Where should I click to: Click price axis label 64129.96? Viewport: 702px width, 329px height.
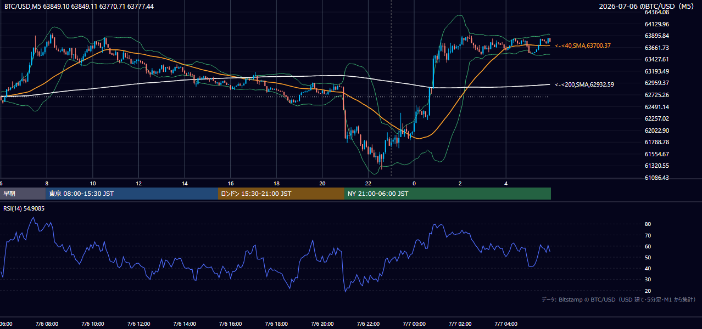656,24
